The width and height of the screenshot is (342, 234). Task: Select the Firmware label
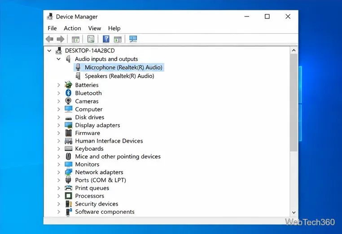click(x=88, y=133)
